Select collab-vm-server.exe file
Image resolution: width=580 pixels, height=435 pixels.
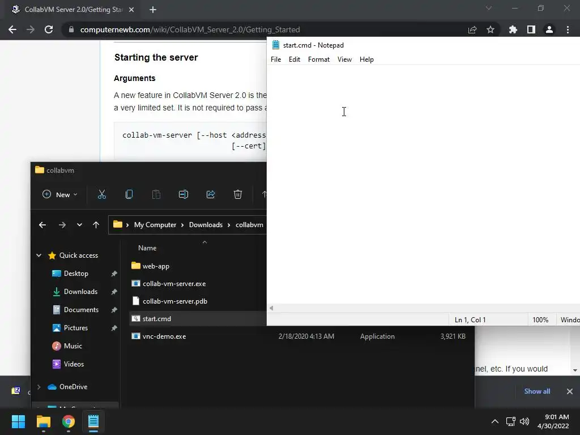174,284
